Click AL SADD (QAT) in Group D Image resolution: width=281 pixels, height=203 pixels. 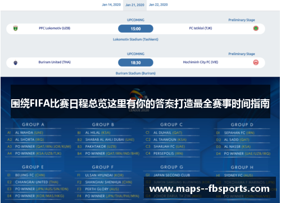click(237, 140)
